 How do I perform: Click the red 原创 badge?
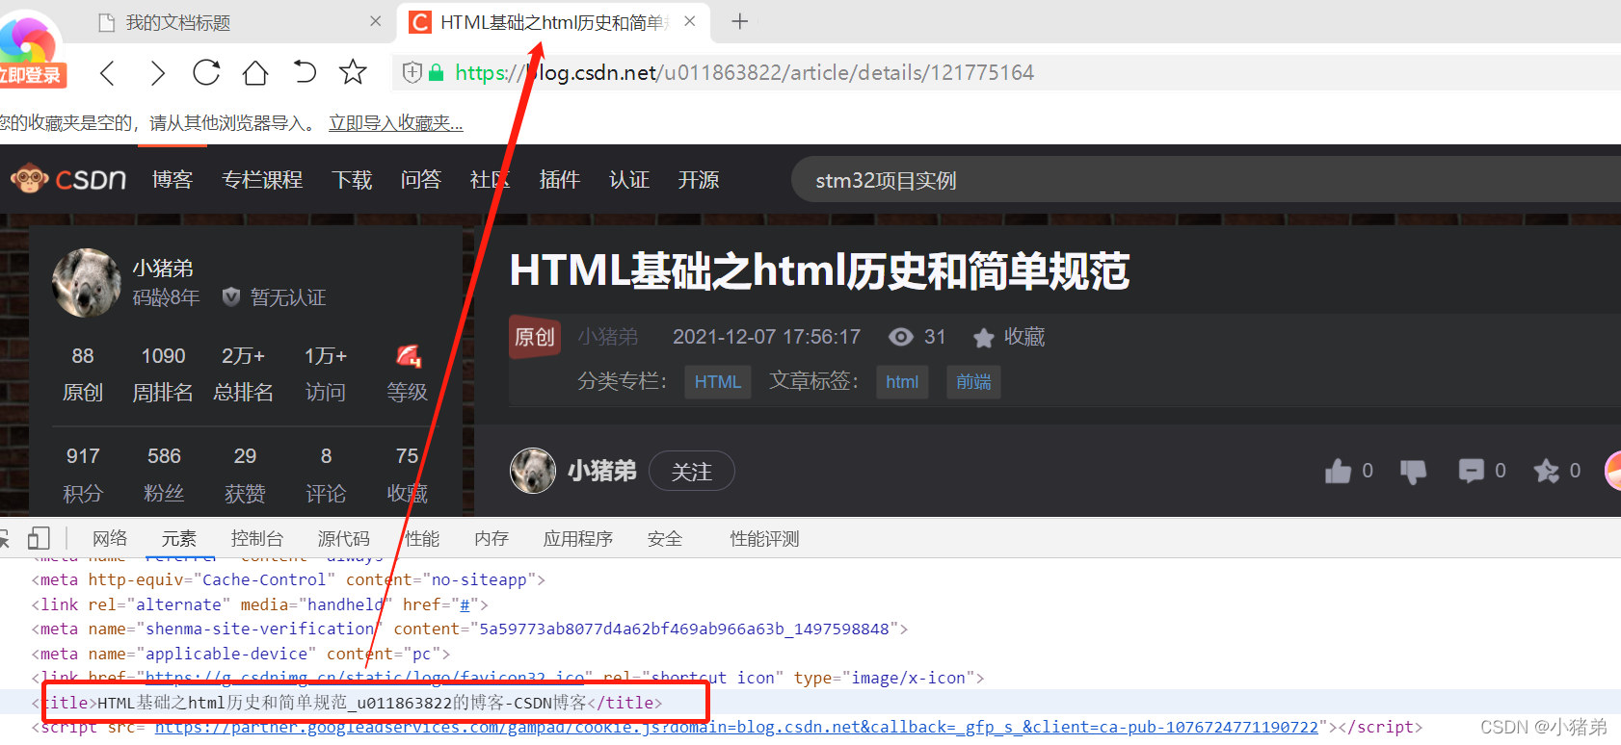[x=535, y=337]
